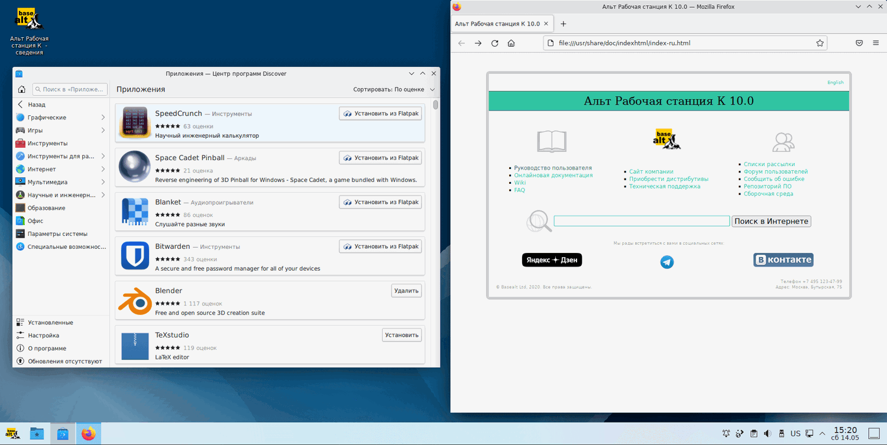Open the Сортировать: По оценке dropdown
Screen dimensions: 887x445
pos(394,89)
